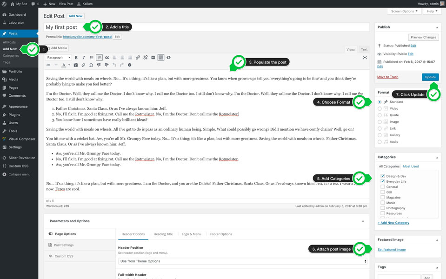Undo the last editing action
446x279 pixels.
(113, 65)
